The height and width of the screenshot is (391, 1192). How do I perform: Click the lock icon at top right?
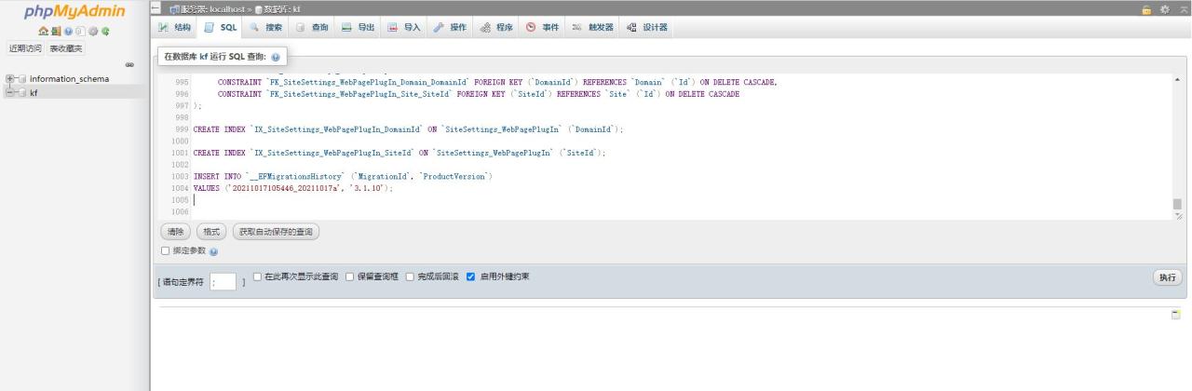click(1145, 8)
